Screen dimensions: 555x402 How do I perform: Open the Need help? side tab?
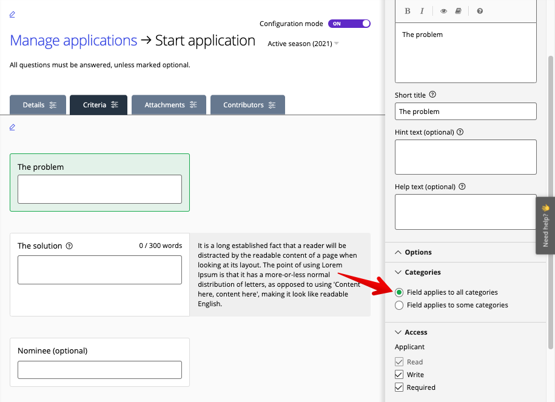[545, 226]
